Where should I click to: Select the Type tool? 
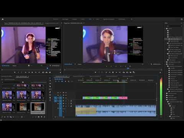click(50, 100)
